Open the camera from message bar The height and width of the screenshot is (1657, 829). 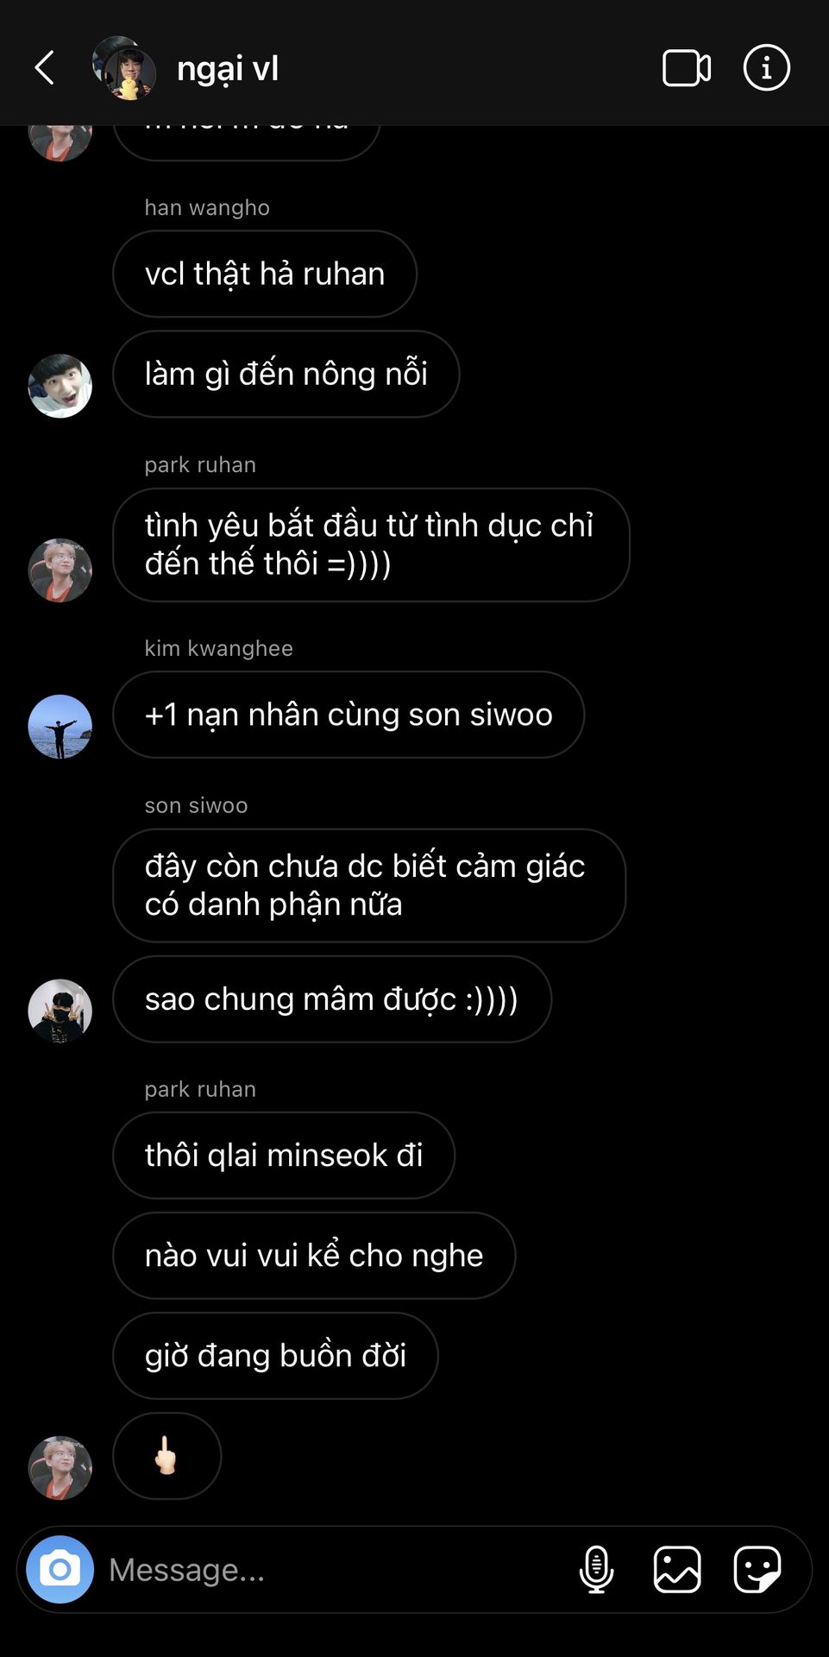pyautogui.click(x=60, y=1569)
